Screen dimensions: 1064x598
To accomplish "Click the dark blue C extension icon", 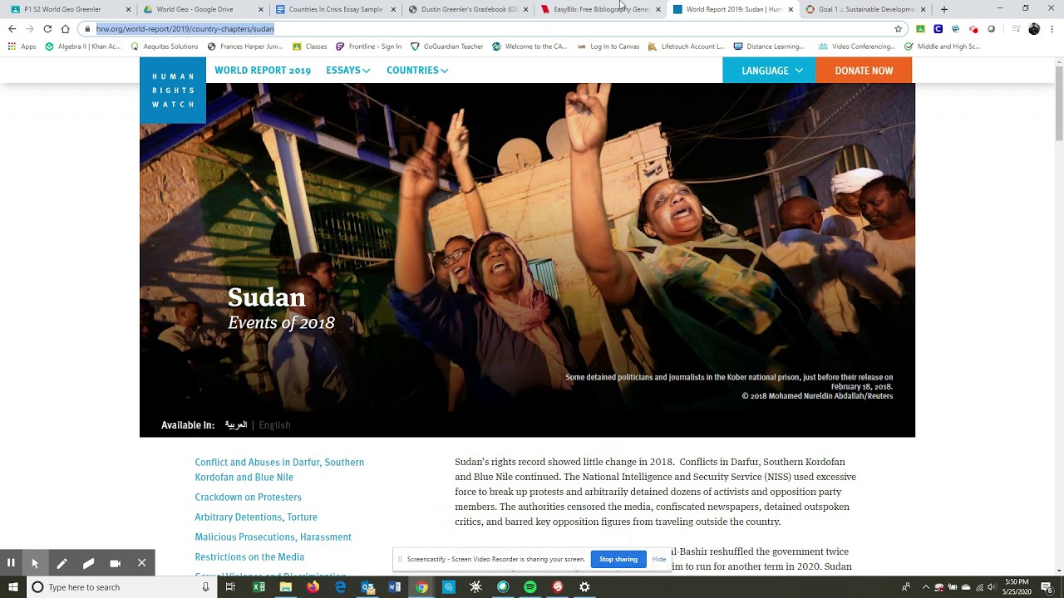I will [x=938, y=28].
